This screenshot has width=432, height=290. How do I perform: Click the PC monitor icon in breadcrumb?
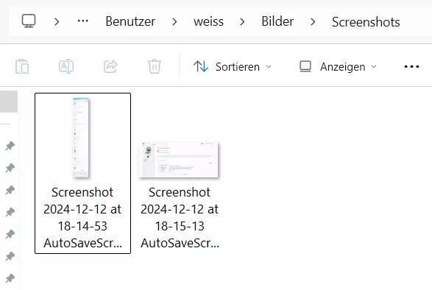coord(29,21)
